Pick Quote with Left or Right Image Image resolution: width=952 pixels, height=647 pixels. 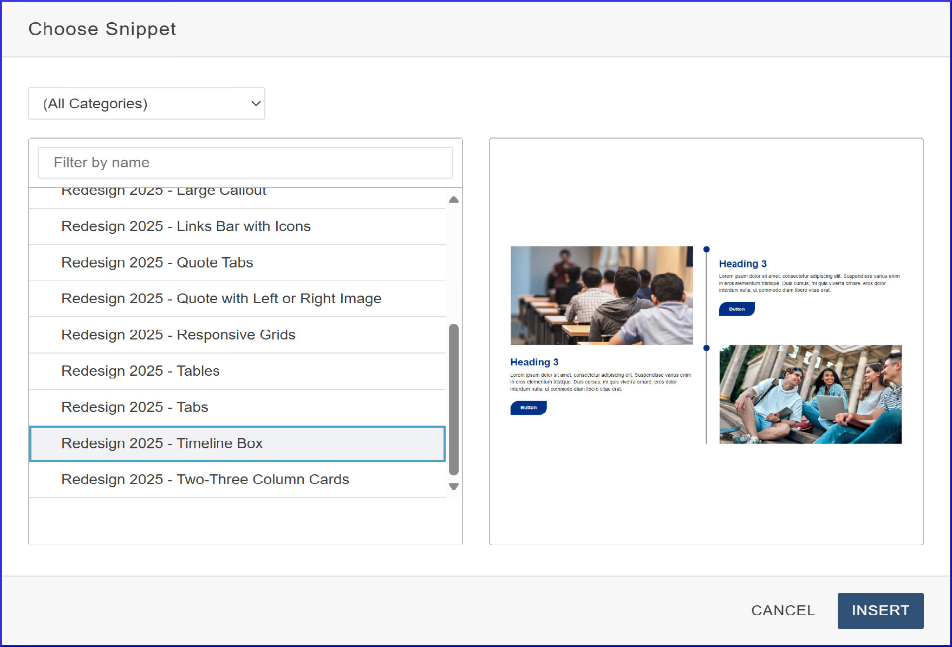[x=221, y=299]
